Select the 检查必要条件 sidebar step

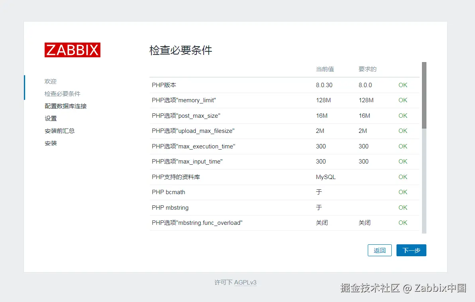pos(63,94)
